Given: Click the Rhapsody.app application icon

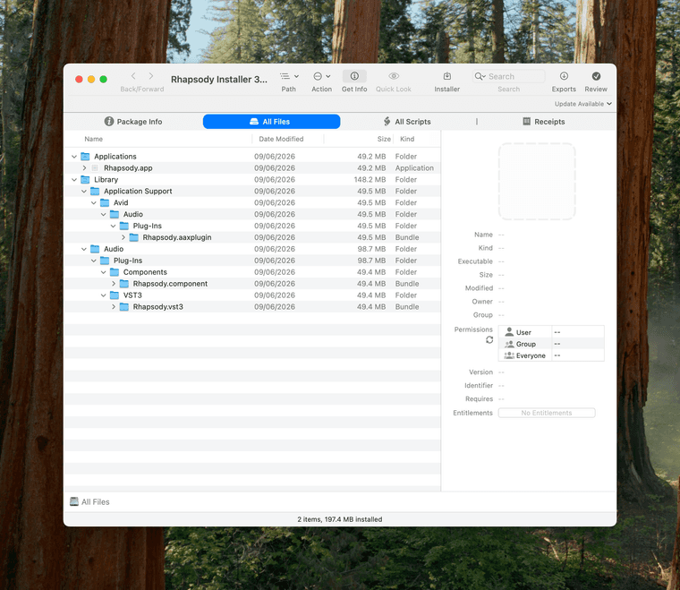Looking at the screenshot, I should pos(95,168).
